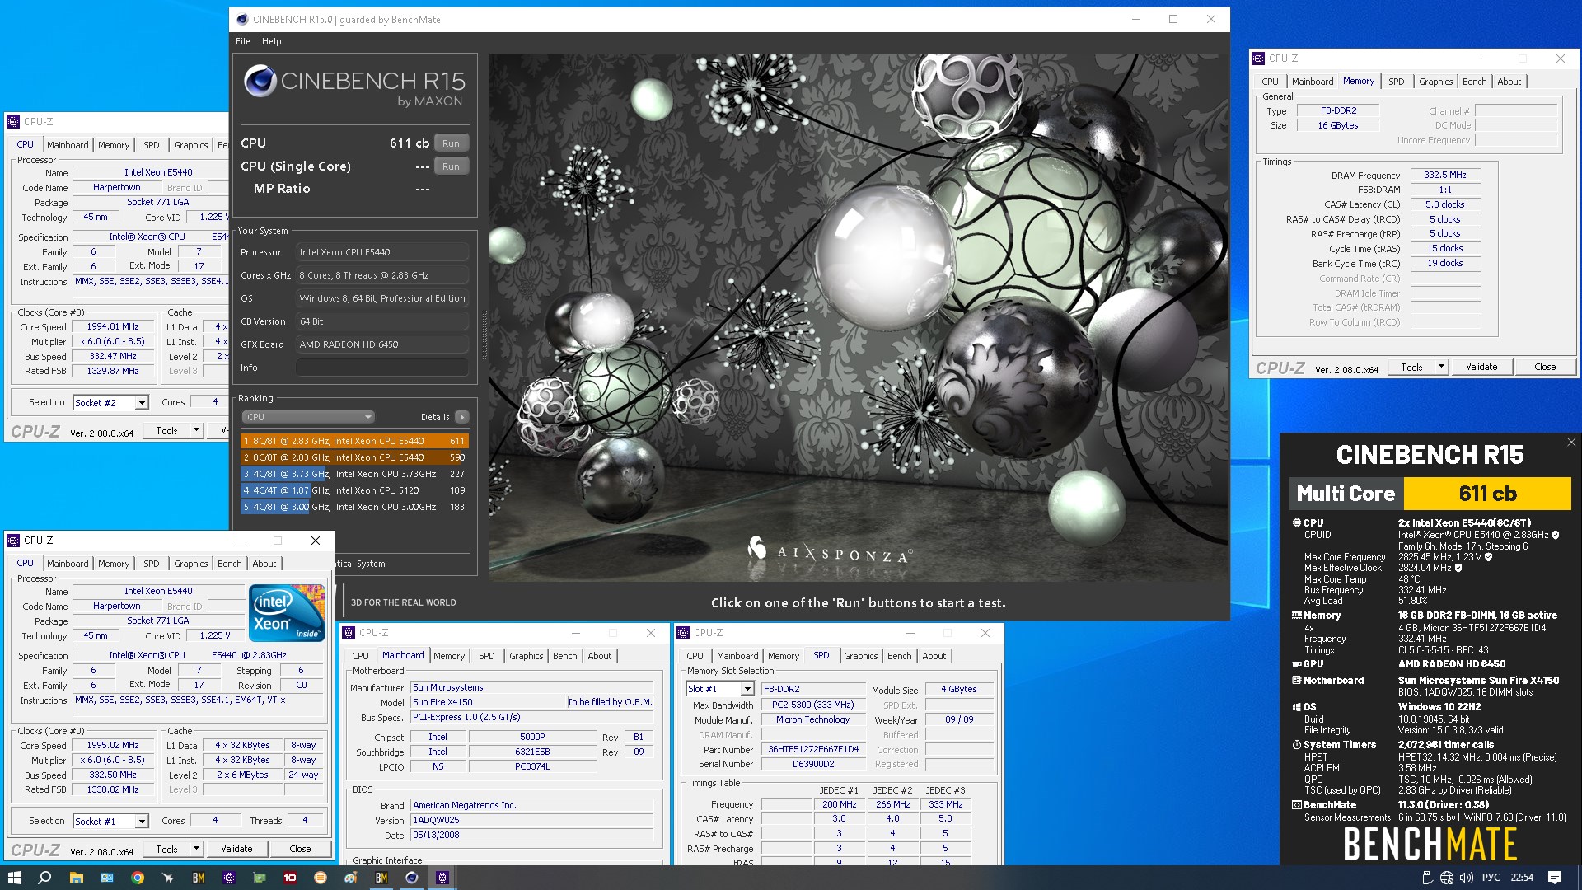Click the CPU-Z Memory window title icon
Image resolution: width=1582 pixels, height=890 pixels.
pos(1258,59)
